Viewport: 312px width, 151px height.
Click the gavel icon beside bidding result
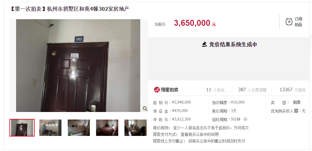[204, 44]
